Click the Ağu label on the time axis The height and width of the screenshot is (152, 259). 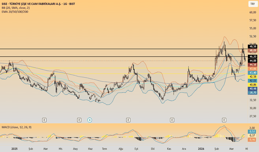click(x=121, y=149)
